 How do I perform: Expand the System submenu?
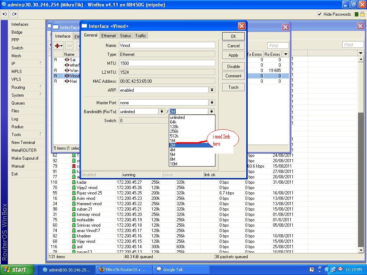click(x=41, y=95)
